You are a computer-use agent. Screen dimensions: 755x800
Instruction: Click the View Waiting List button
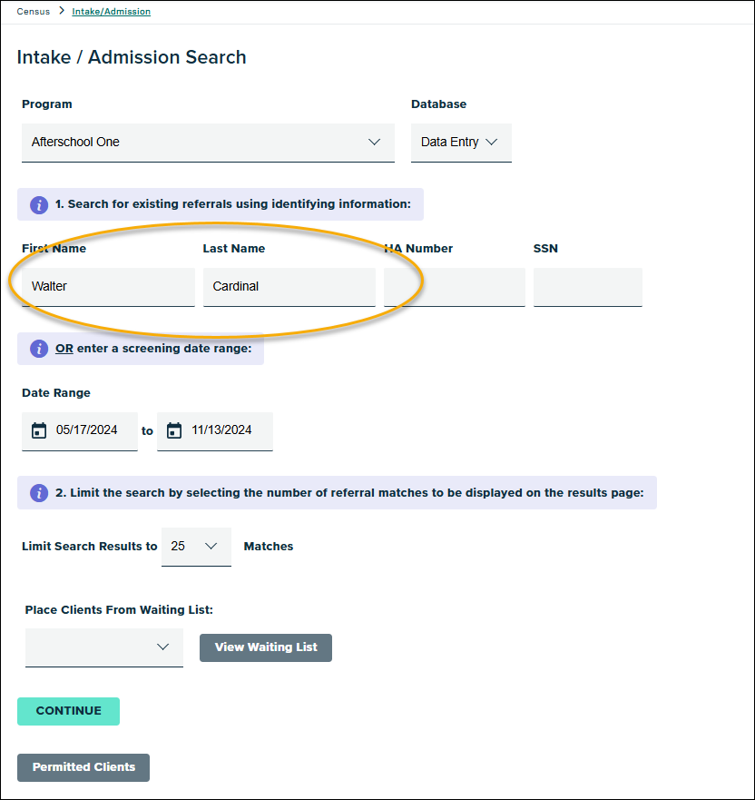(266, 647)
